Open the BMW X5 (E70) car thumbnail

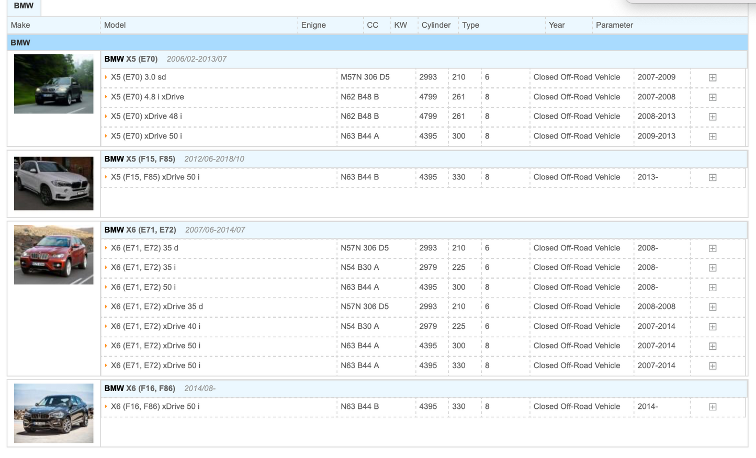pos(53,84)
